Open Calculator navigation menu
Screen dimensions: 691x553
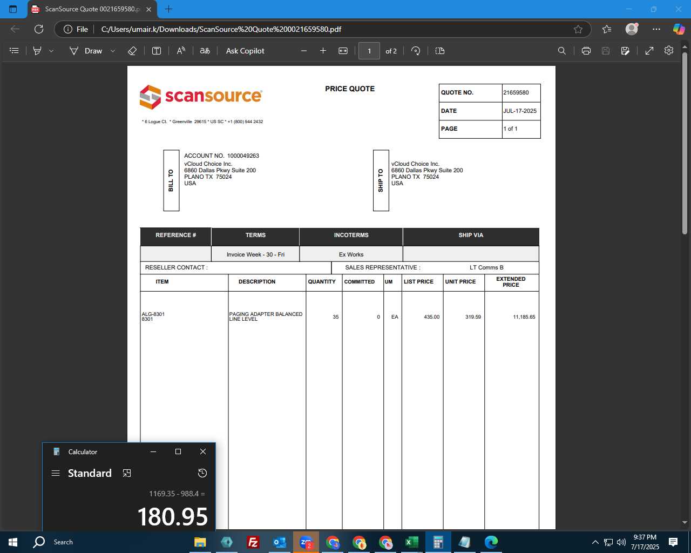tap(56, 473)
